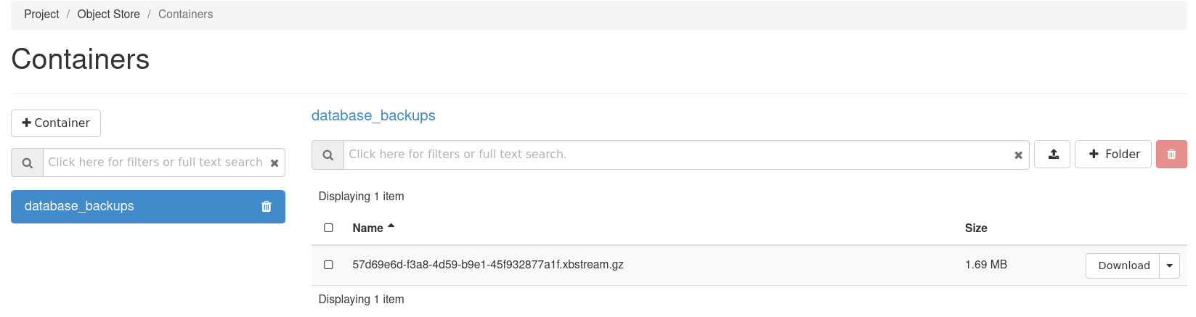Click the upload object icon button

[x=1053, y=155]
